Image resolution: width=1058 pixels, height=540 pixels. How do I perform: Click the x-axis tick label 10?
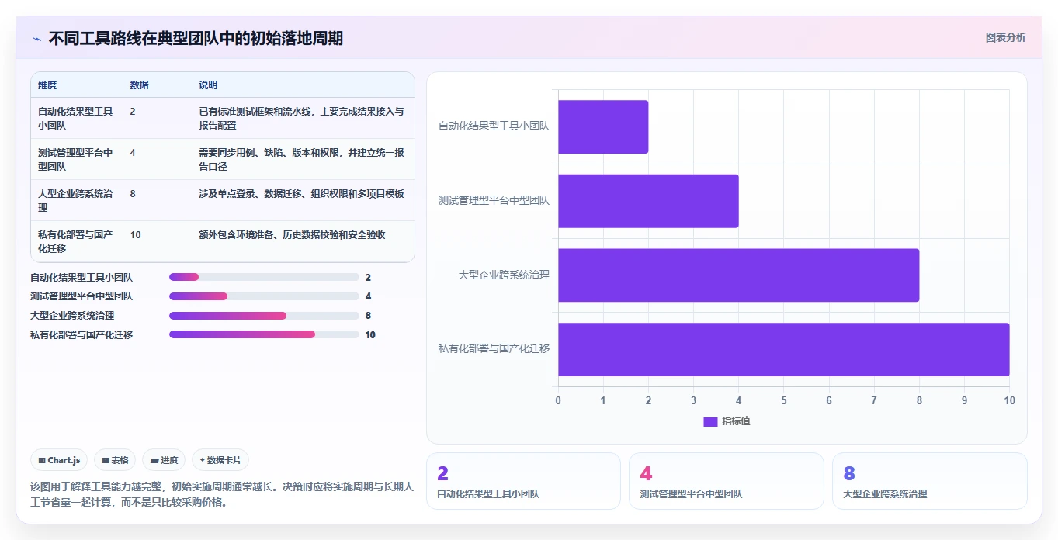1009,400
